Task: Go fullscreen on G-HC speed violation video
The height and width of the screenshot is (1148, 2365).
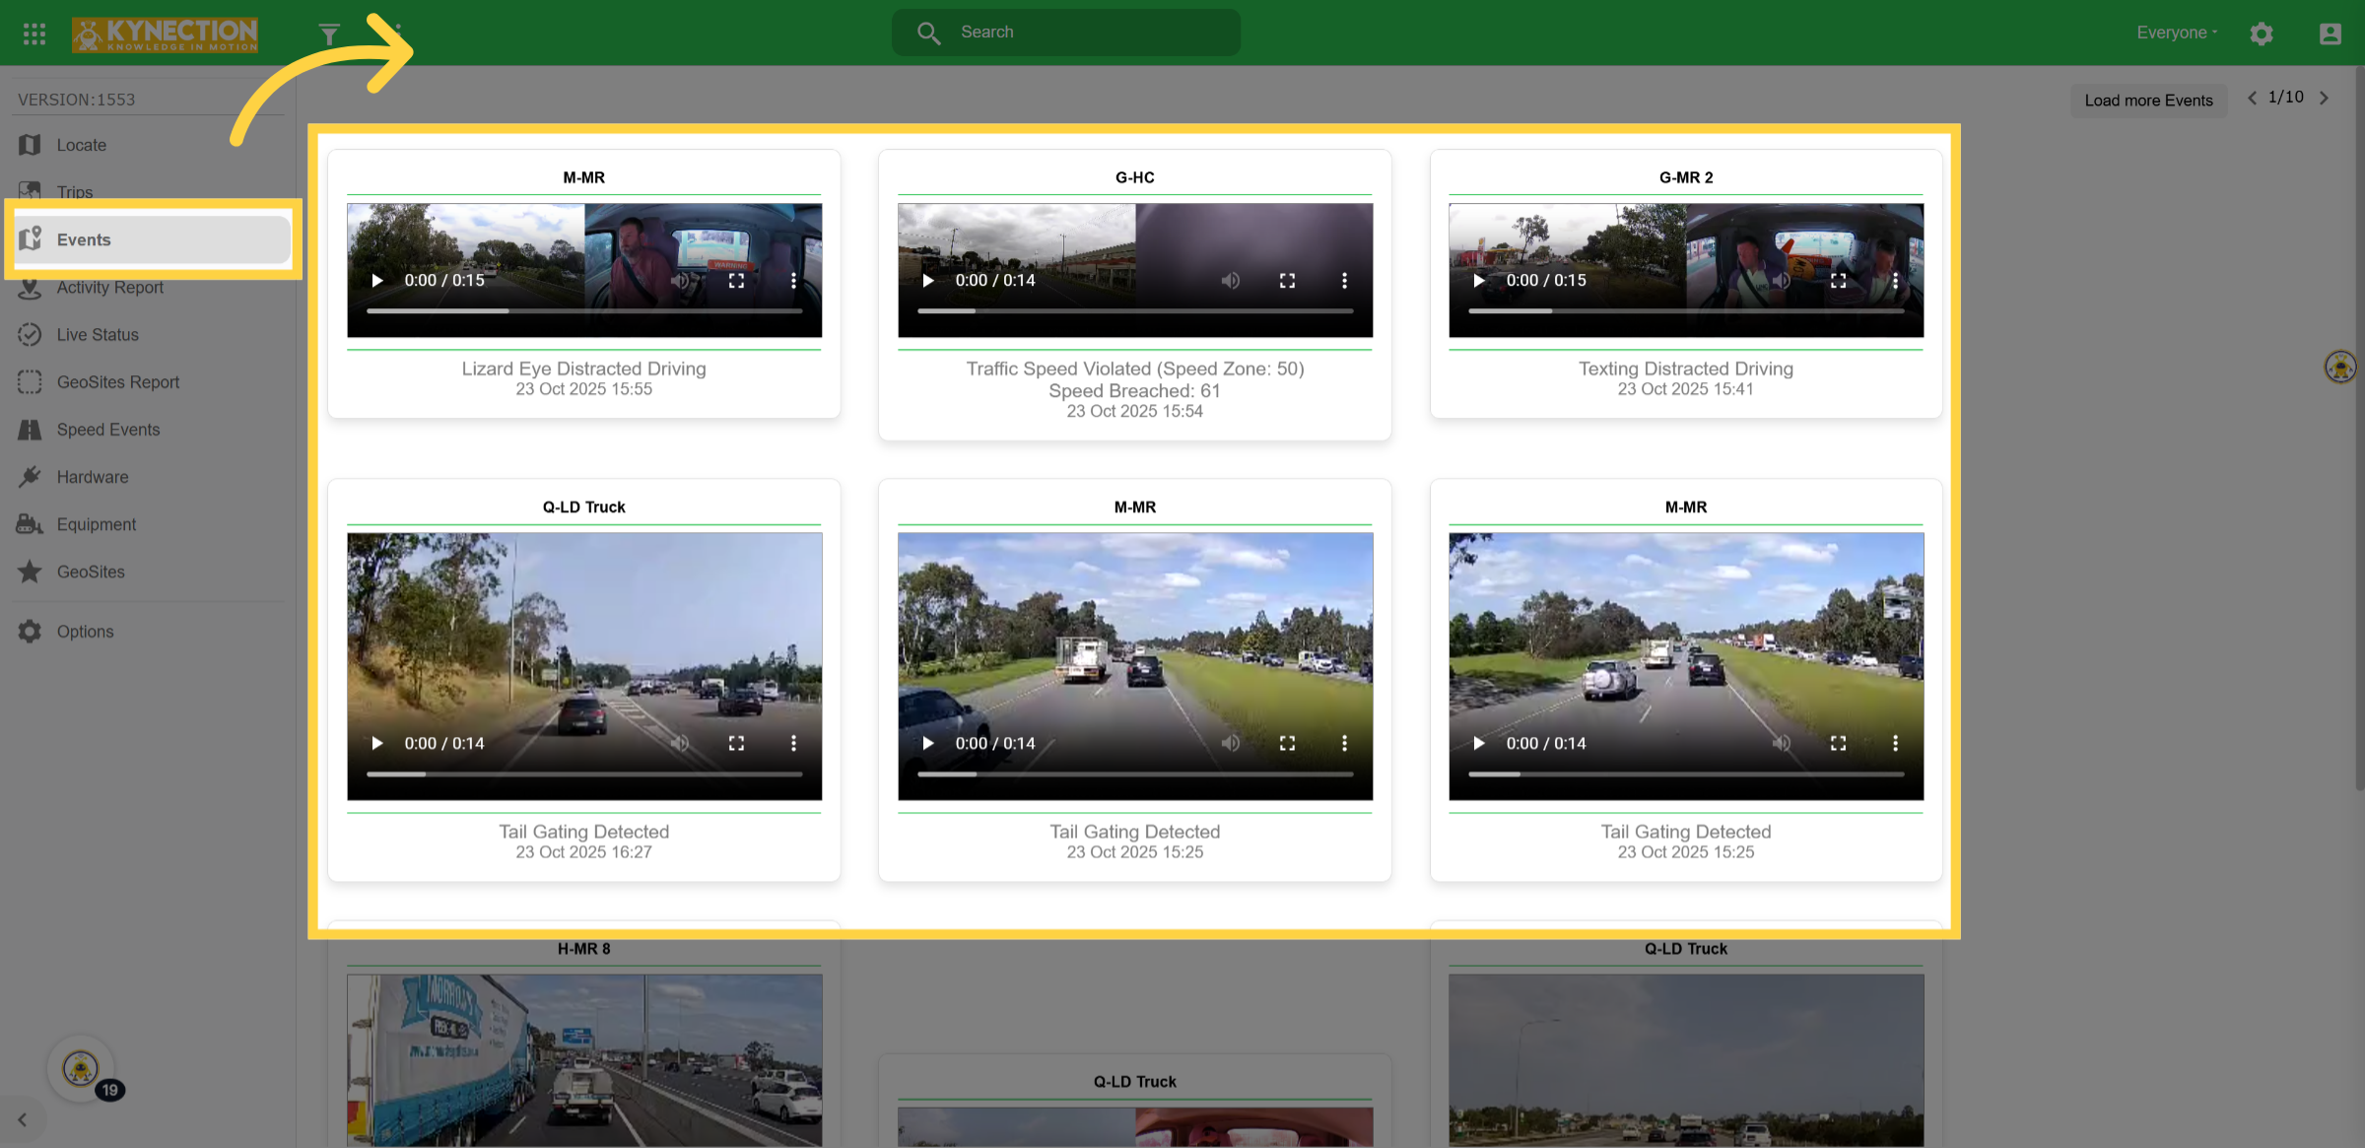Action: (x=1287, y=281)
